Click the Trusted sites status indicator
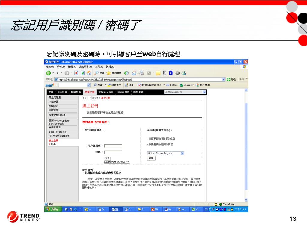Screen dimensions: 307x230 coord(227,204)
